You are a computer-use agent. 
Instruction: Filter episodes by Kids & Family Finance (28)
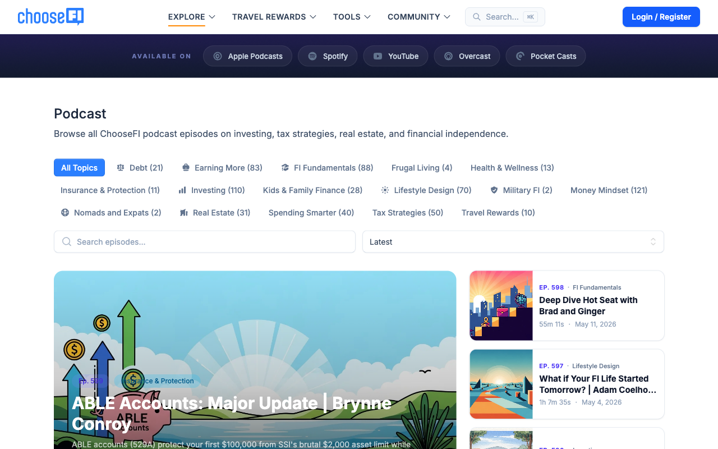tap(313, 190)
